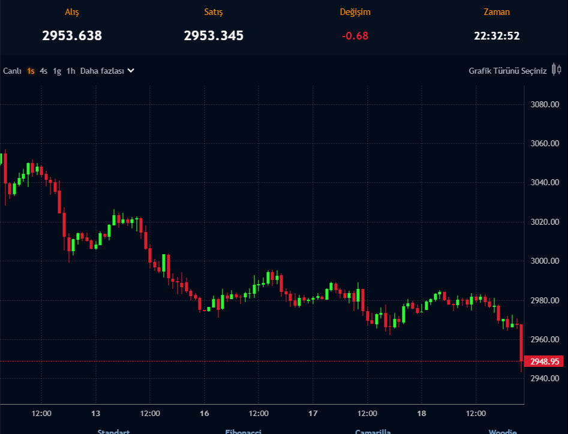Enable the 1h timeframe
This screenshot has height=434, width=568.
coord(71,70)
